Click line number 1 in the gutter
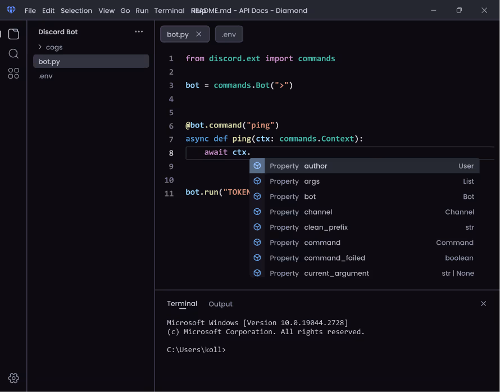Viewport: 500px width, 392px height. tap(171, 58)
